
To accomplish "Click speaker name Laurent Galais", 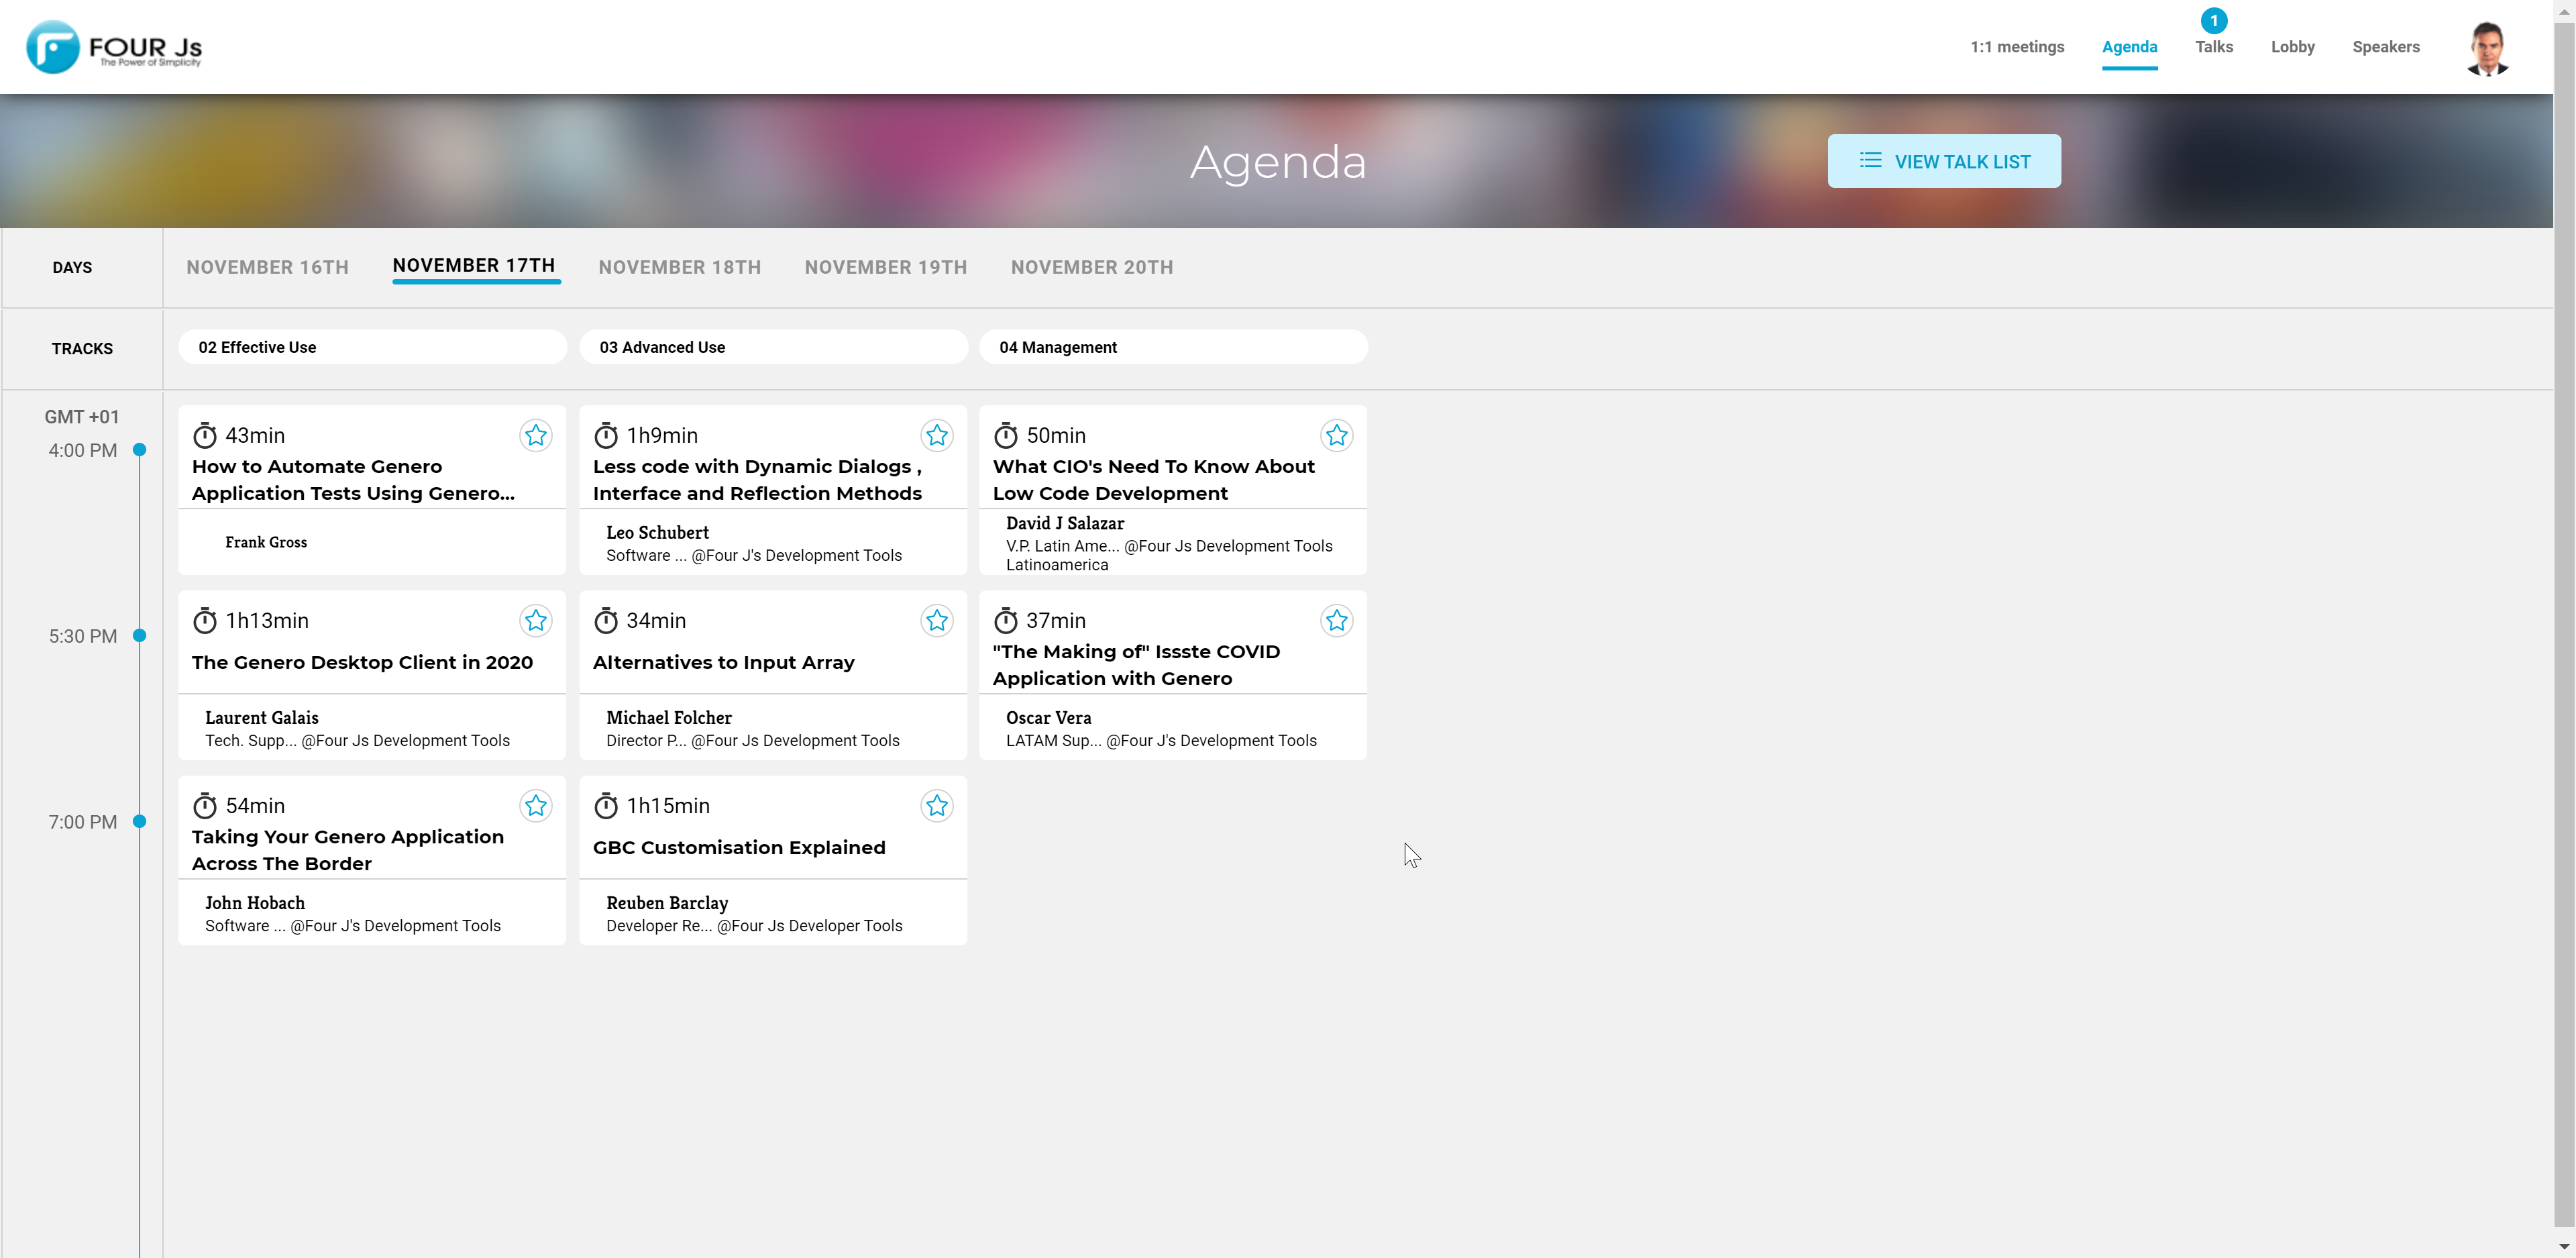I will tap(262, 717).
